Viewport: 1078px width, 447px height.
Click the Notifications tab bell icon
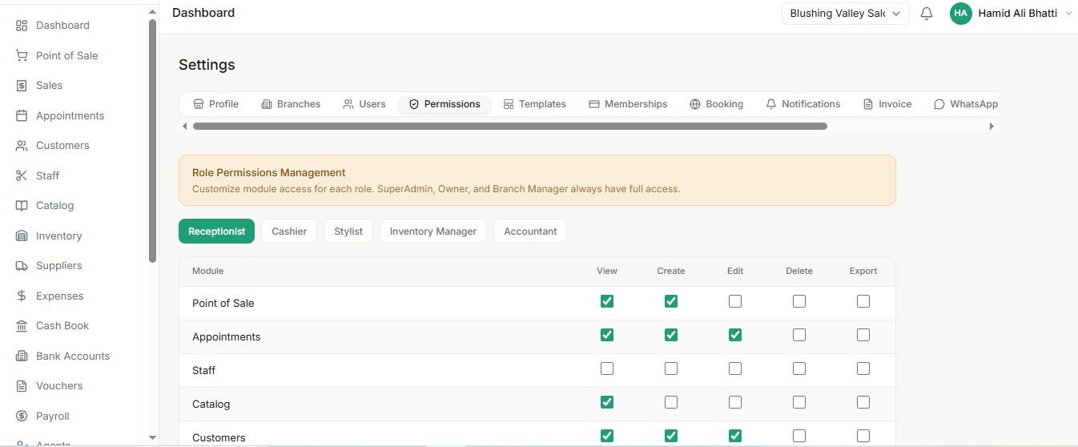[771, 104]
